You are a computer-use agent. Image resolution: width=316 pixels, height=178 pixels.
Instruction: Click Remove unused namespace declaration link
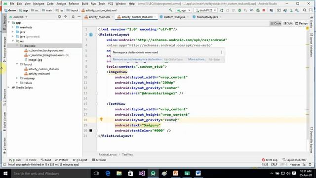click(137, 59)
